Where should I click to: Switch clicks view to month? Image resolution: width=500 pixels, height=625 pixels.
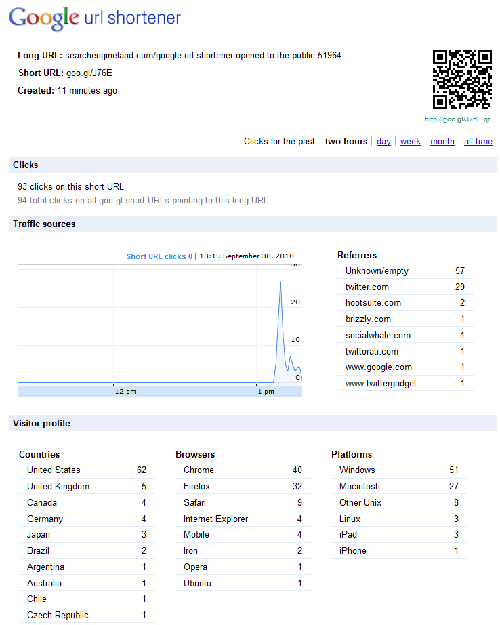(x=442, y=141)
